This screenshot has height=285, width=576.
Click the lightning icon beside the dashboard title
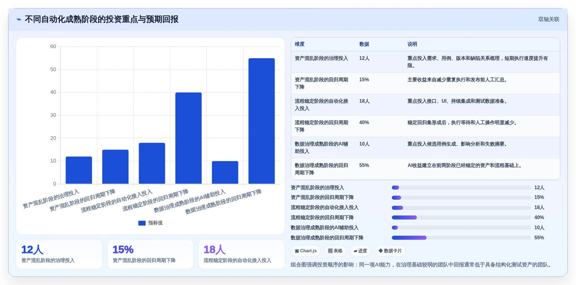tap(19, 19)
